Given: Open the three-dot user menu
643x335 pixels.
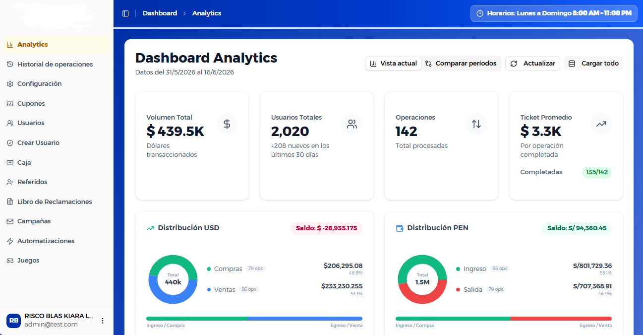Looking at the screenshot, I should (103, 321).
